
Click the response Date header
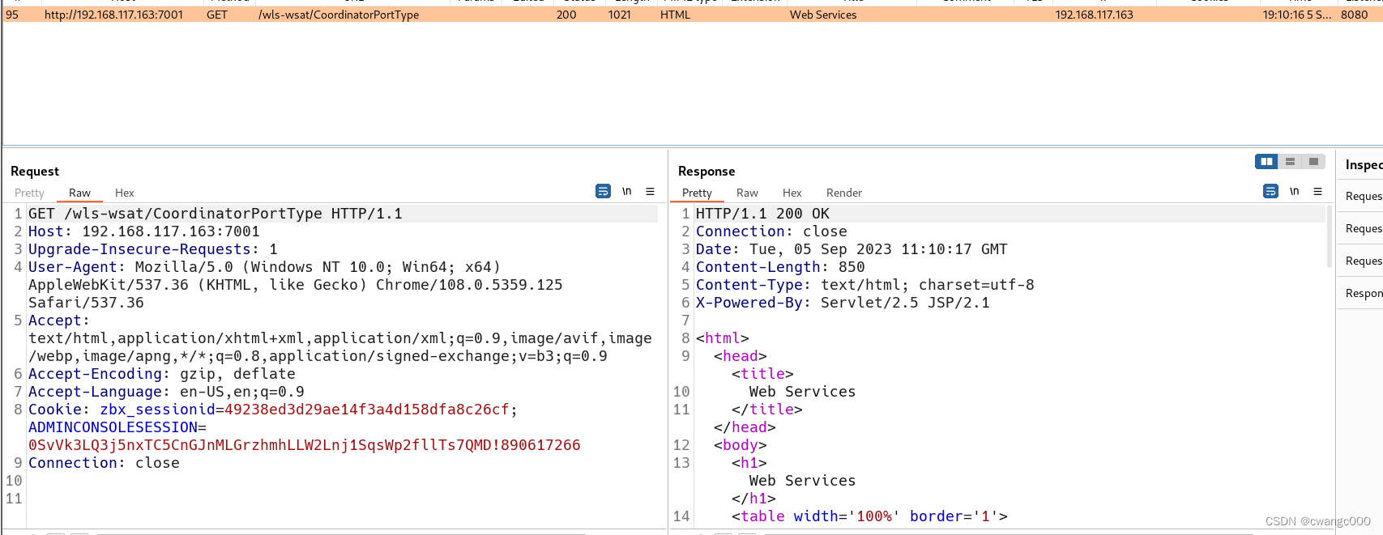(x=852, y=249)
